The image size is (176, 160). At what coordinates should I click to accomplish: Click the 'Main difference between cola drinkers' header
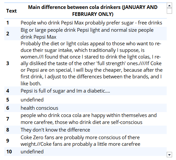pos(93,11)
